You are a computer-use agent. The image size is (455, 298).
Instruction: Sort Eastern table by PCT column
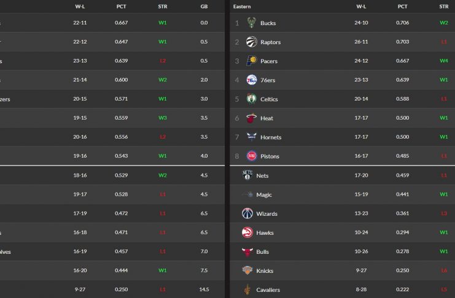point(402,6)
